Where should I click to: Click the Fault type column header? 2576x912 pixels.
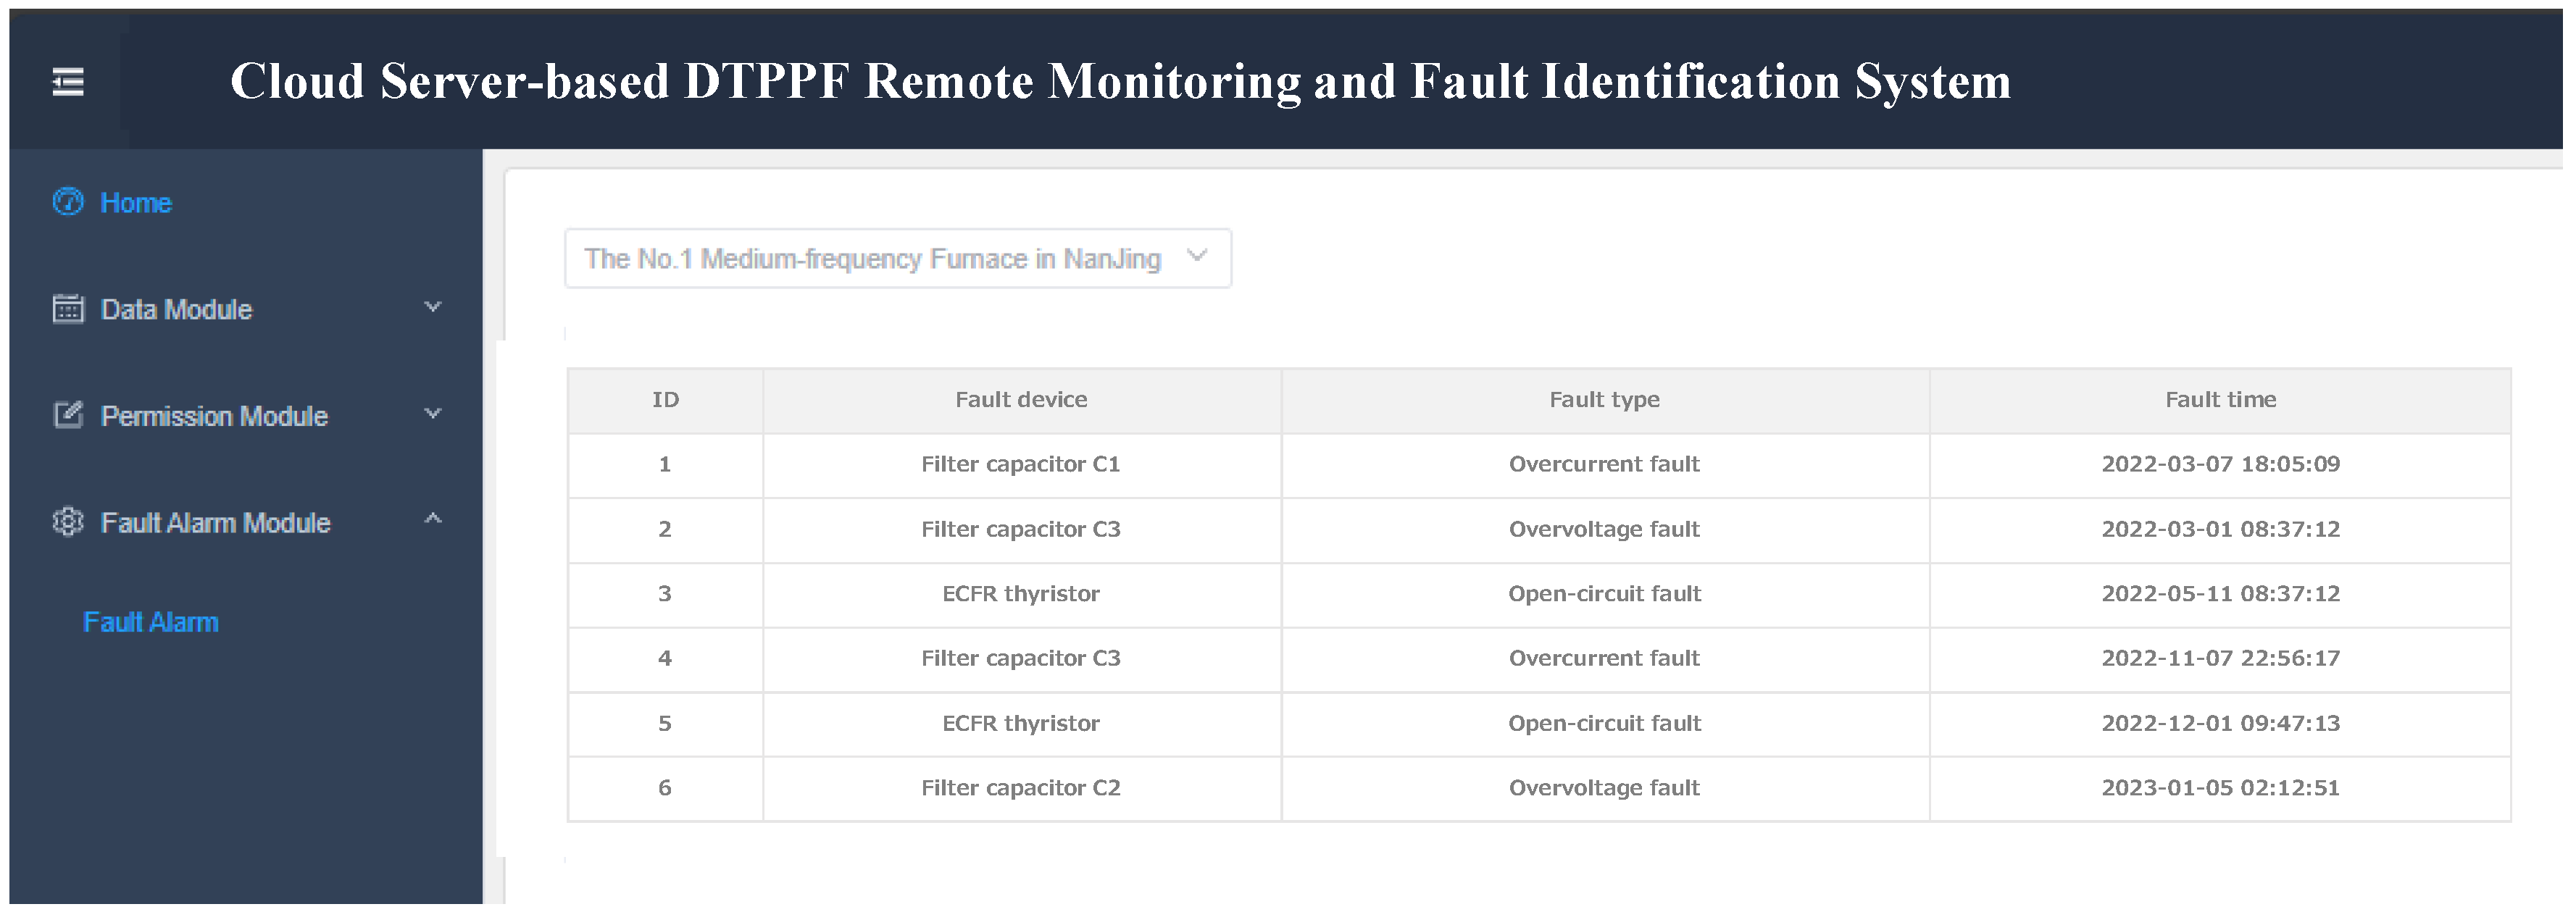[x=1604, y=400]
